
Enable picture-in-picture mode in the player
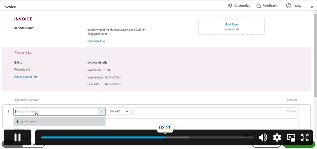[291, 137]
